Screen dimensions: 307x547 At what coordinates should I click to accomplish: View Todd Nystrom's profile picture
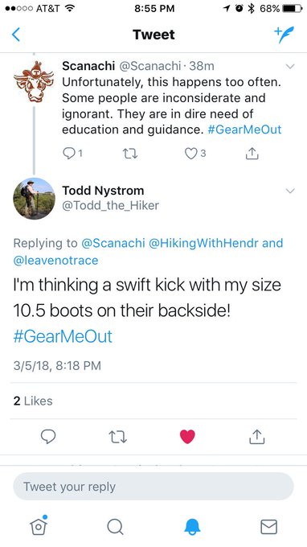tap(34, 199)
